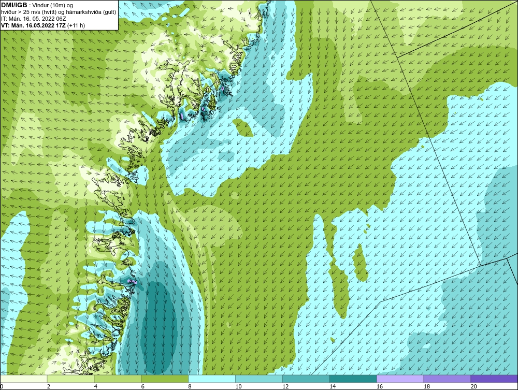The image size is (518, 390).
Task: Click the 'DMI/IGB' title text
Action: [x=14, y=5]
